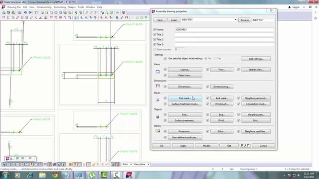Select the Draw rectangle shape tool

point(137,18)
